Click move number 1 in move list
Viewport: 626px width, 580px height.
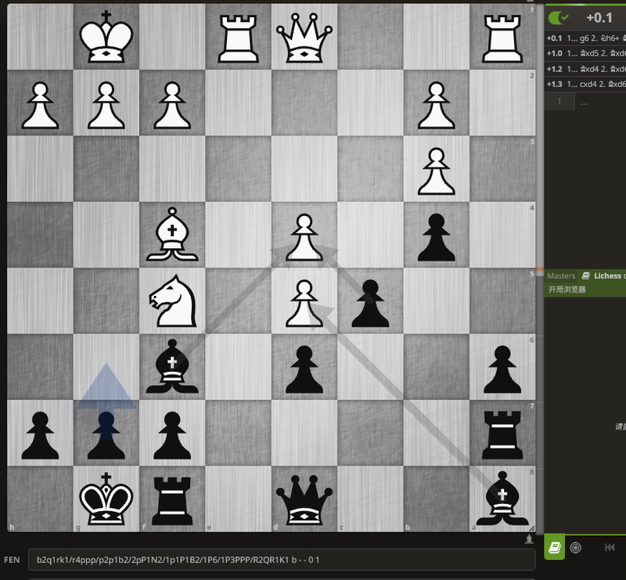point(559,102)
